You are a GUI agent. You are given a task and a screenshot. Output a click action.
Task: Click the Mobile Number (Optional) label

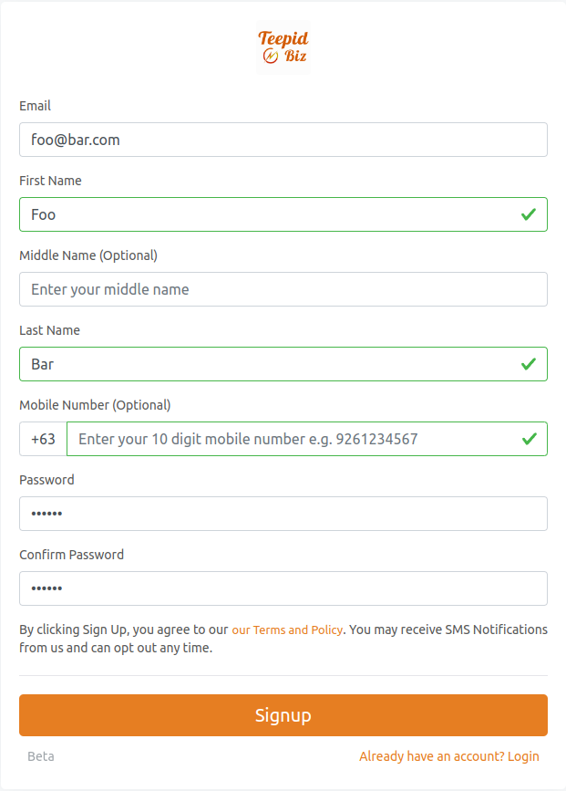click(95, 405)
